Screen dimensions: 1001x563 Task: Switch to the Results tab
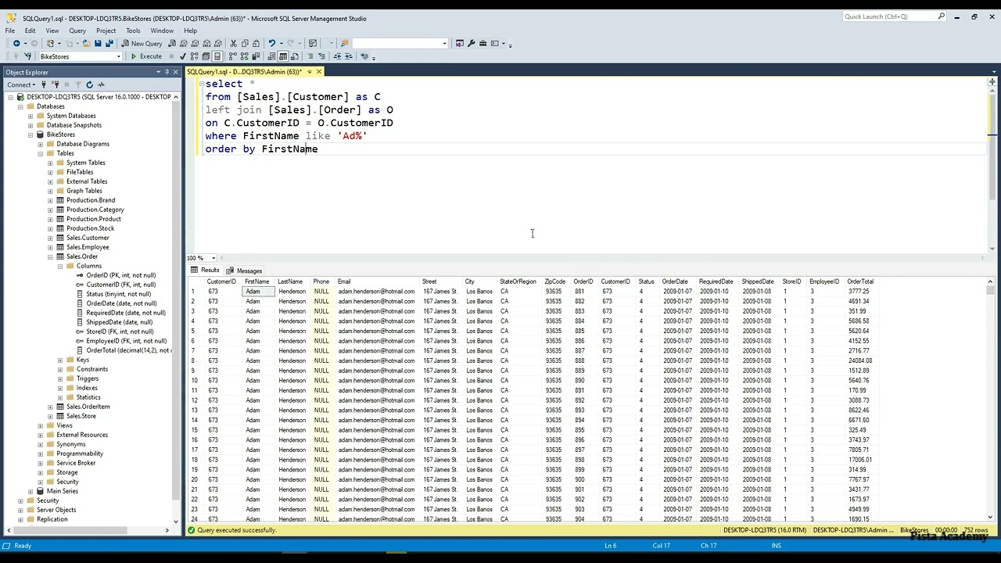(206, 270)
